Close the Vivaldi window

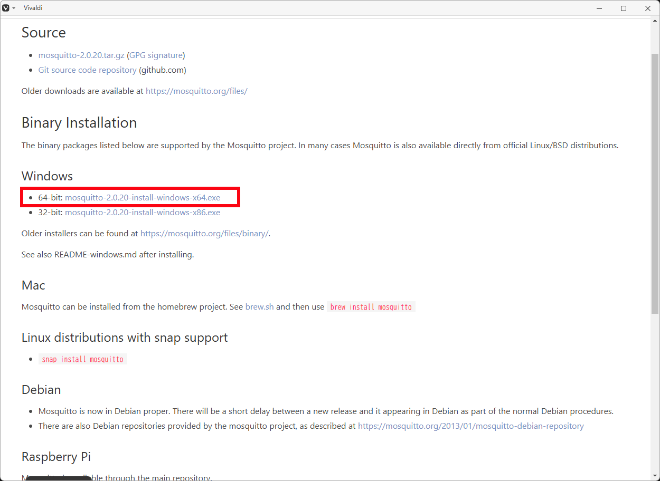coord(648,8)
